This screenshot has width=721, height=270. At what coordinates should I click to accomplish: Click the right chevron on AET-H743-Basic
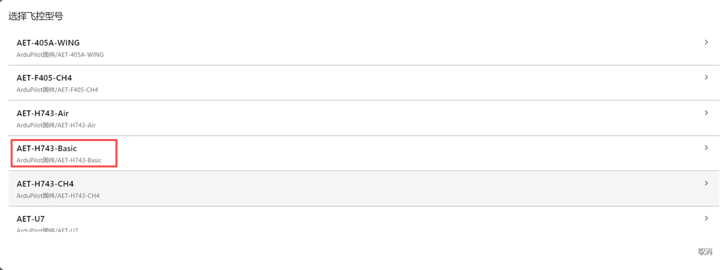coord(706,148)
